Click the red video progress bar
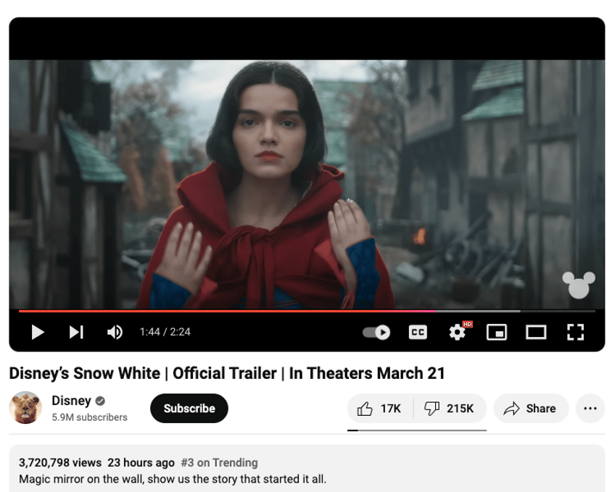Screen dimensions: 615x492 coord(227,311)
